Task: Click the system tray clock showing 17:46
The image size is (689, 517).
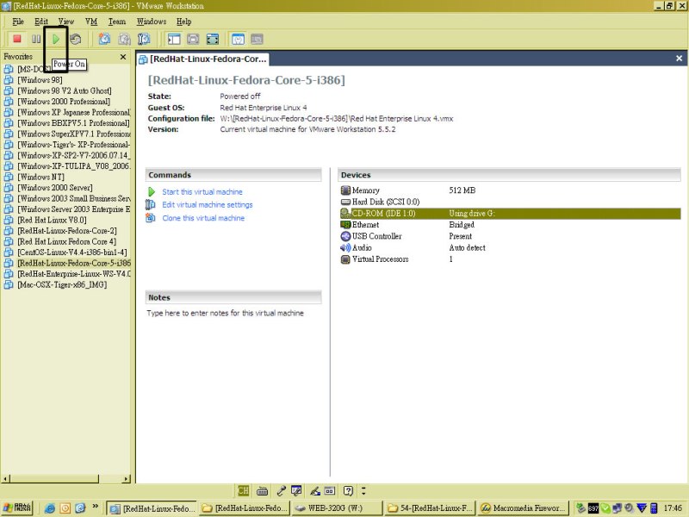Action: (673, 508)
